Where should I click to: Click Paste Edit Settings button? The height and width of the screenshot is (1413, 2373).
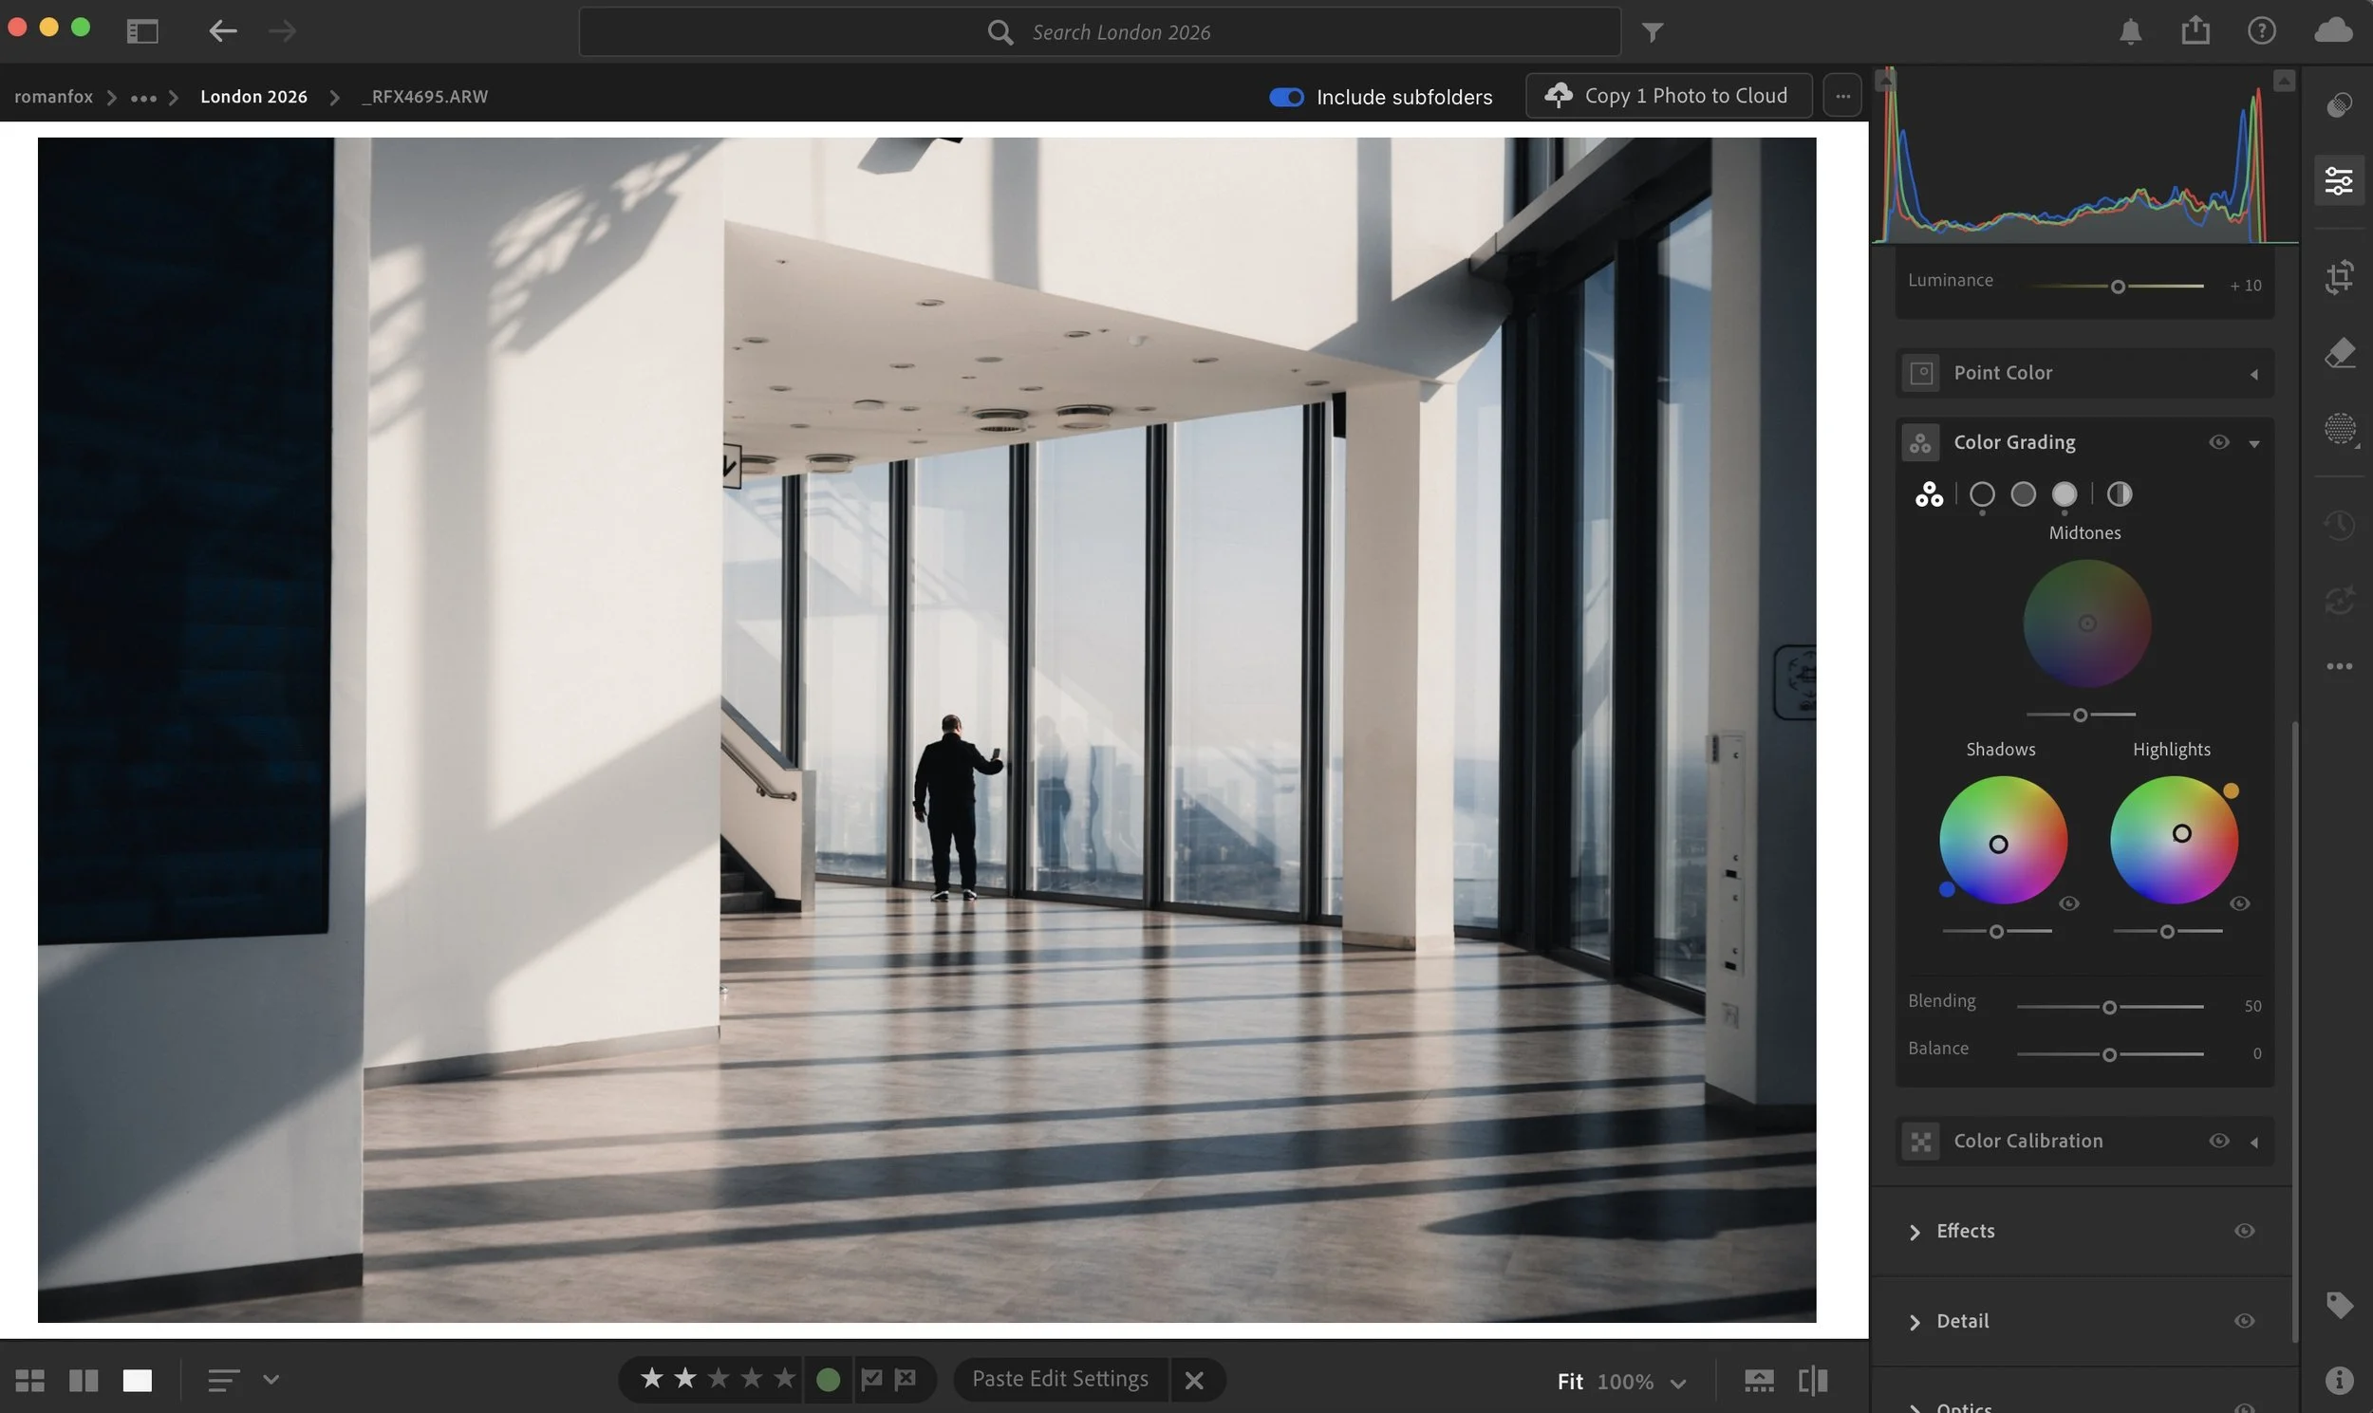point(1059,1379)
